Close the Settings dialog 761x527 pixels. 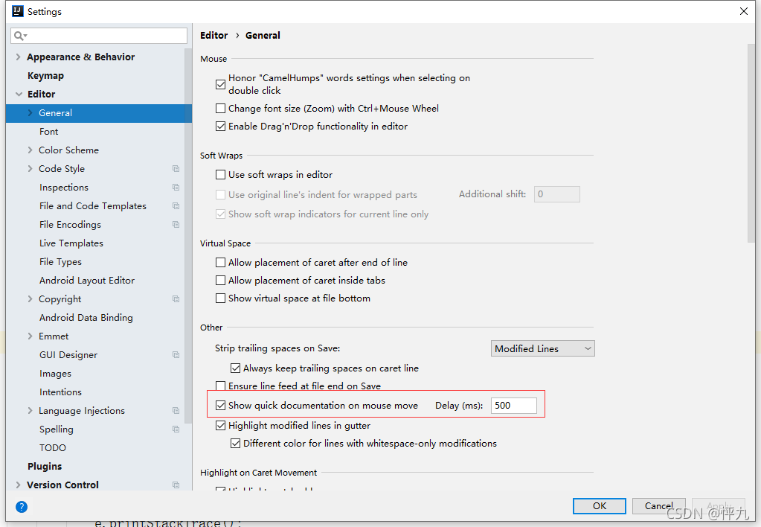744,11
